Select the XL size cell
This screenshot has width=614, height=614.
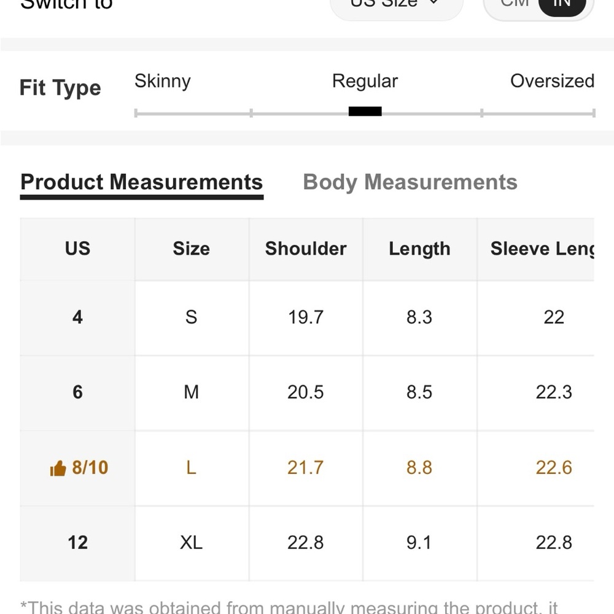pyautogui.click(x=192, y=543)
